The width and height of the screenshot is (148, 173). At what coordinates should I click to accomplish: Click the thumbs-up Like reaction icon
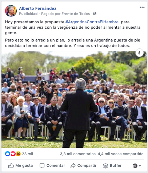(x=7, y=154)
